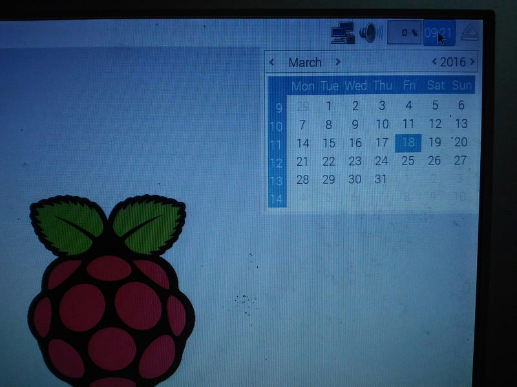This screenshot has width=517, height=387.
Task: Click the Thu weekday header
Action: [383, 86]
